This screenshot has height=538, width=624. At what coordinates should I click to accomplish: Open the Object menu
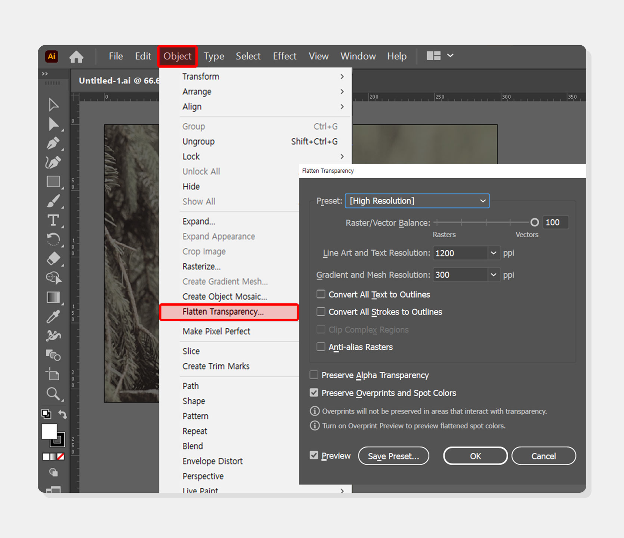click(x=177, y=56)
